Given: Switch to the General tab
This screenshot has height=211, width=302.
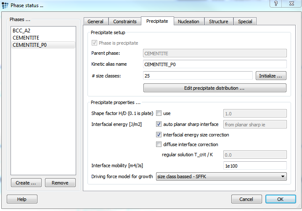Looking at the screenshot, I should 95,21.
